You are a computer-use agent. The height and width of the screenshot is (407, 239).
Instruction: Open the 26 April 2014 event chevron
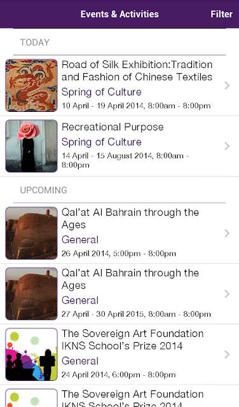pos(227,233)
